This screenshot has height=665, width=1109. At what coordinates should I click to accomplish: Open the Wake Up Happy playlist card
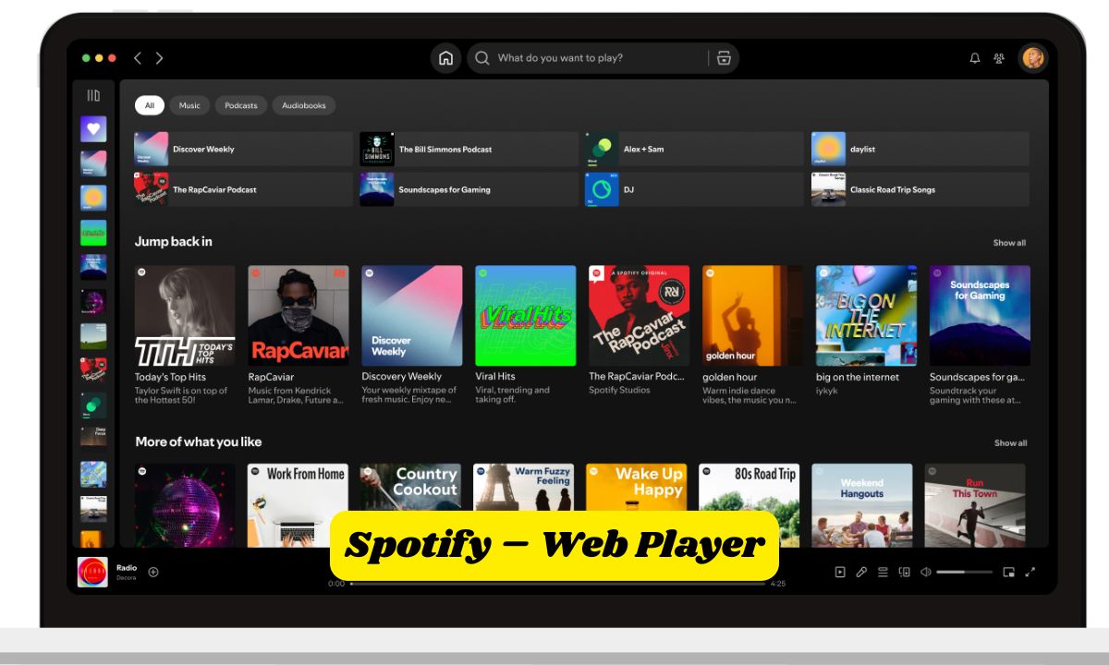pyautogui.click(x=636, y=487)
